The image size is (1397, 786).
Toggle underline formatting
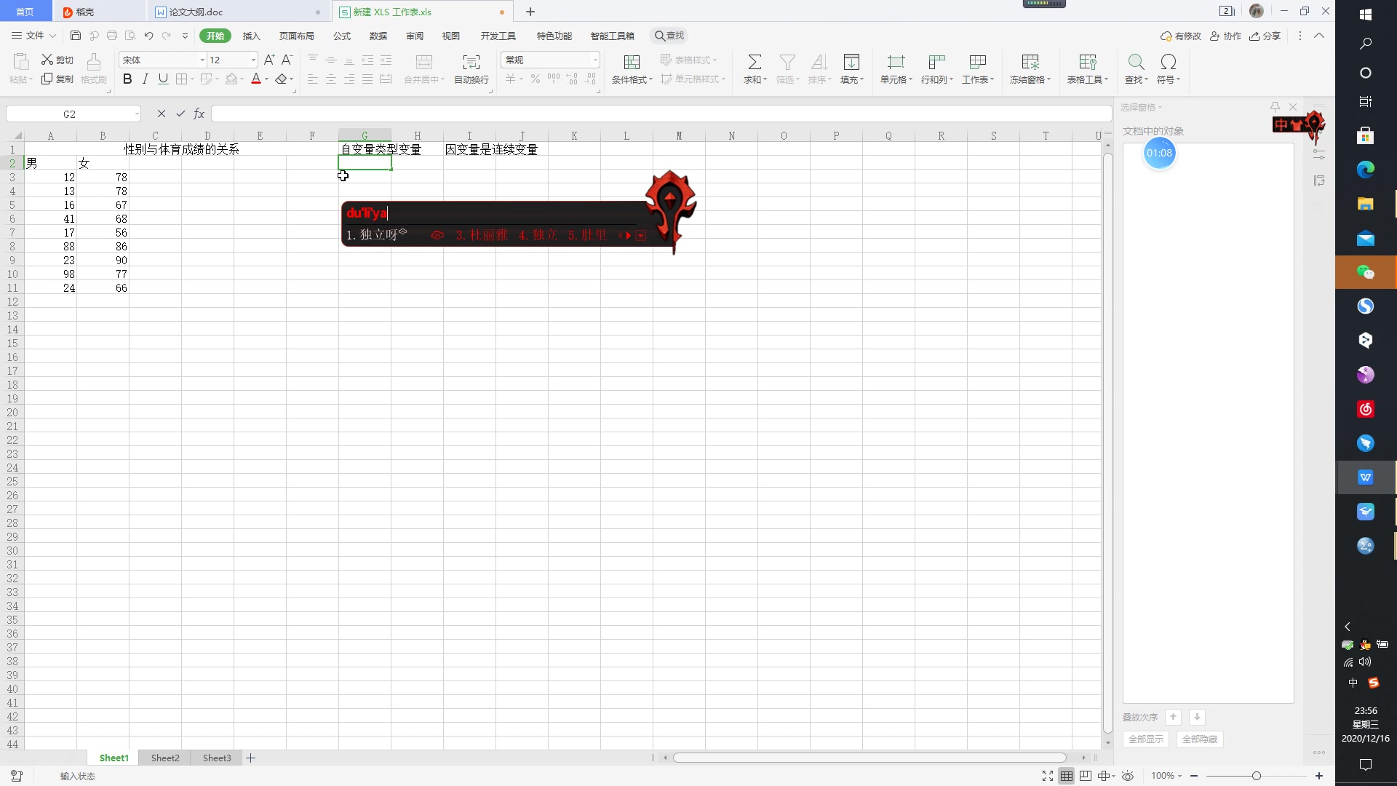click(x=163, y=79)
